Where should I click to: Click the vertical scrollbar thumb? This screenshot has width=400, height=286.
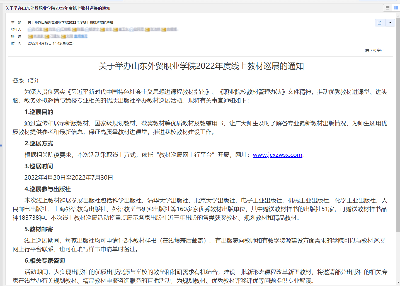(398, 125)
